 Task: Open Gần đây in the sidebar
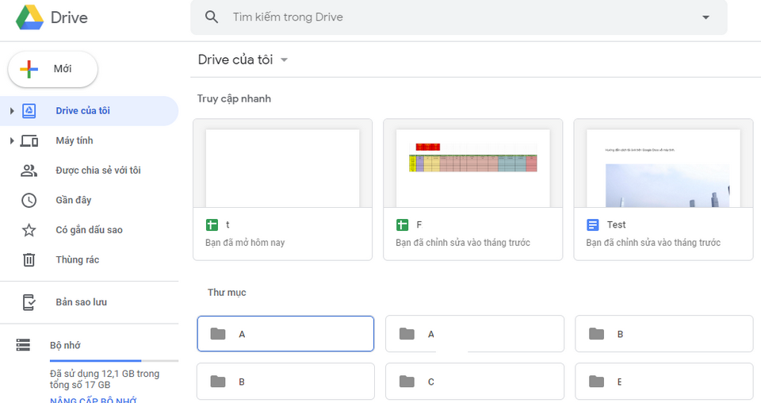coord(74,200)
